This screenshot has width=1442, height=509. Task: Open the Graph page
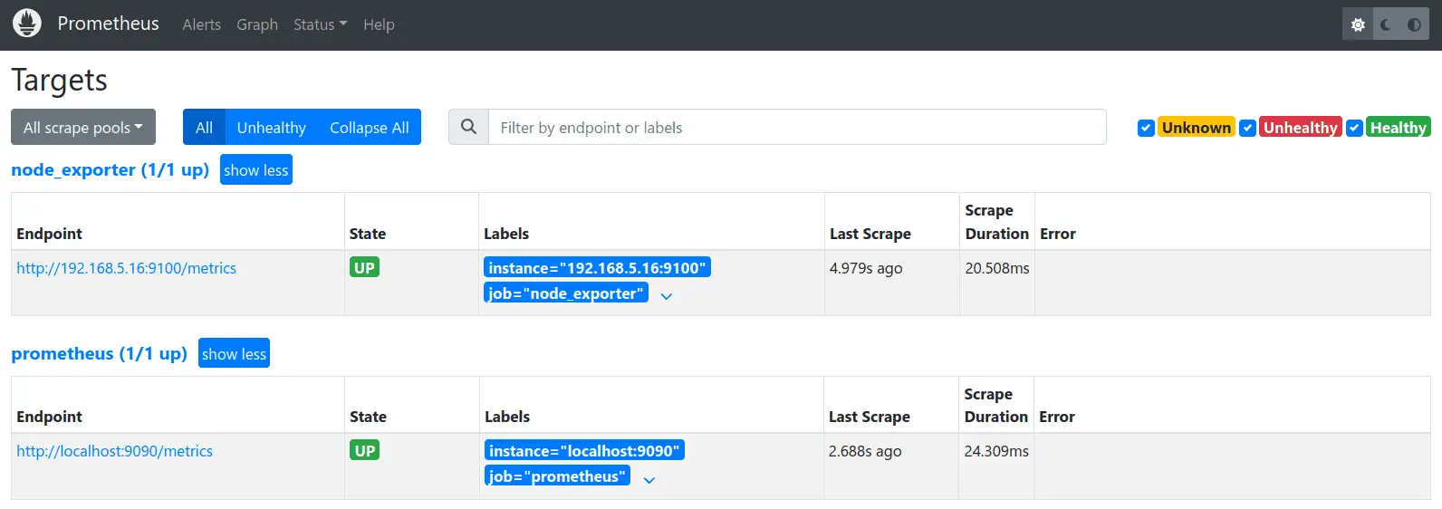(257, 24)
